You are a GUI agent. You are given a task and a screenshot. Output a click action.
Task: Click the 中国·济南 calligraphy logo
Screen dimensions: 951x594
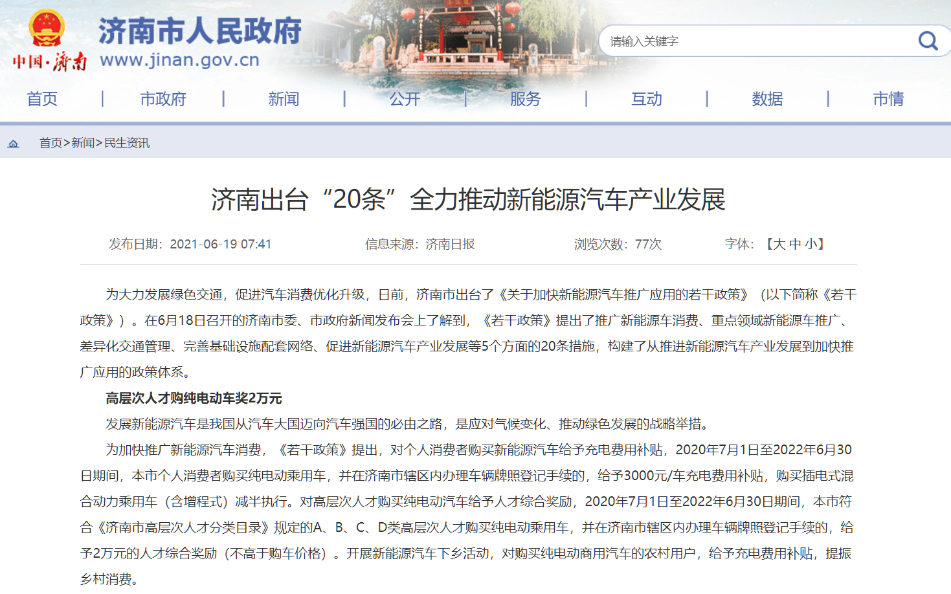tap(50, 61)
